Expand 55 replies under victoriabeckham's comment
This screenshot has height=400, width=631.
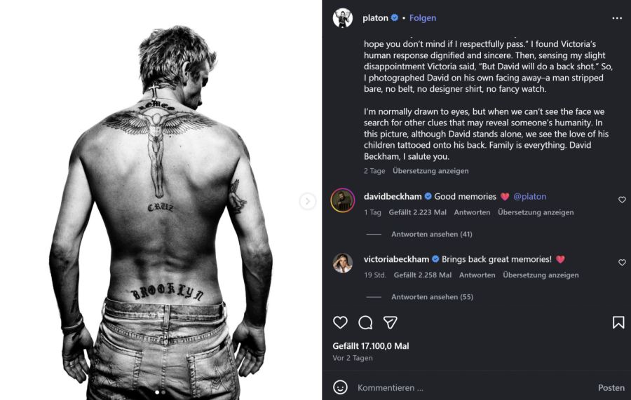pyautogui.click(x=431, y=297)
